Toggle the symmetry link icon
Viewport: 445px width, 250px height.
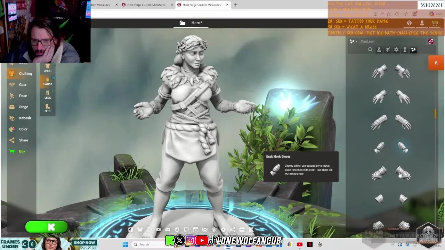(431, 41)
